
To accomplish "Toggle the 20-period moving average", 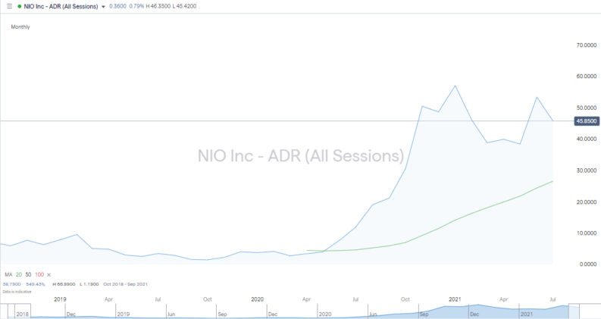I will tap(19, 274).
